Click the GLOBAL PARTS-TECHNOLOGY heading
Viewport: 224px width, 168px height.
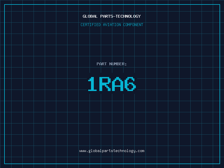(x=112, y=17)
